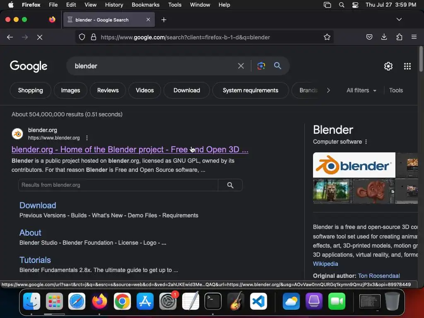Open more options beside Computer software
The height and width of the screenshot is (318, 424).
pos(366,142)
